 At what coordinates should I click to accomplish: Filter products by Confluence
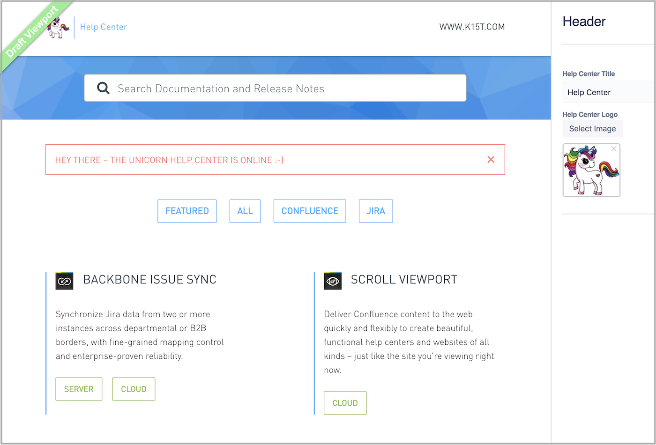[x=310, y=211]
